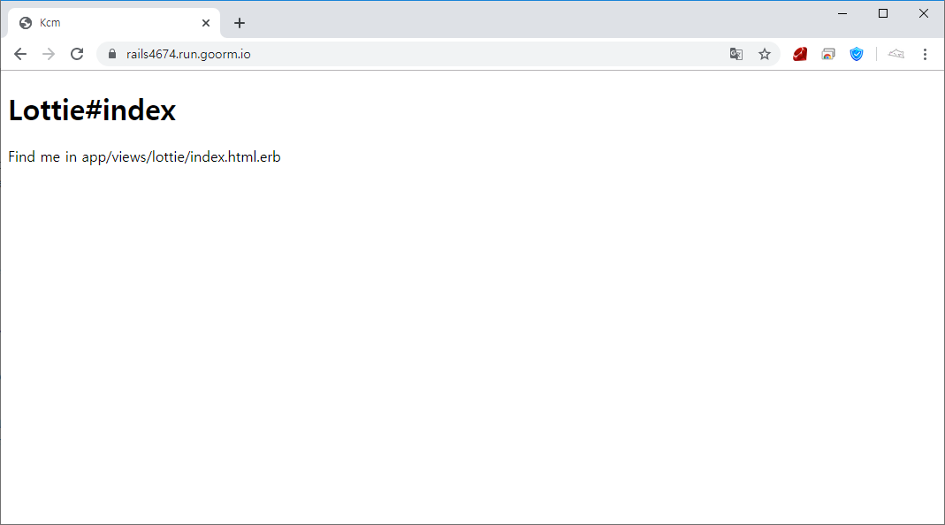Click the Lottie#index heading

point(92,110)
